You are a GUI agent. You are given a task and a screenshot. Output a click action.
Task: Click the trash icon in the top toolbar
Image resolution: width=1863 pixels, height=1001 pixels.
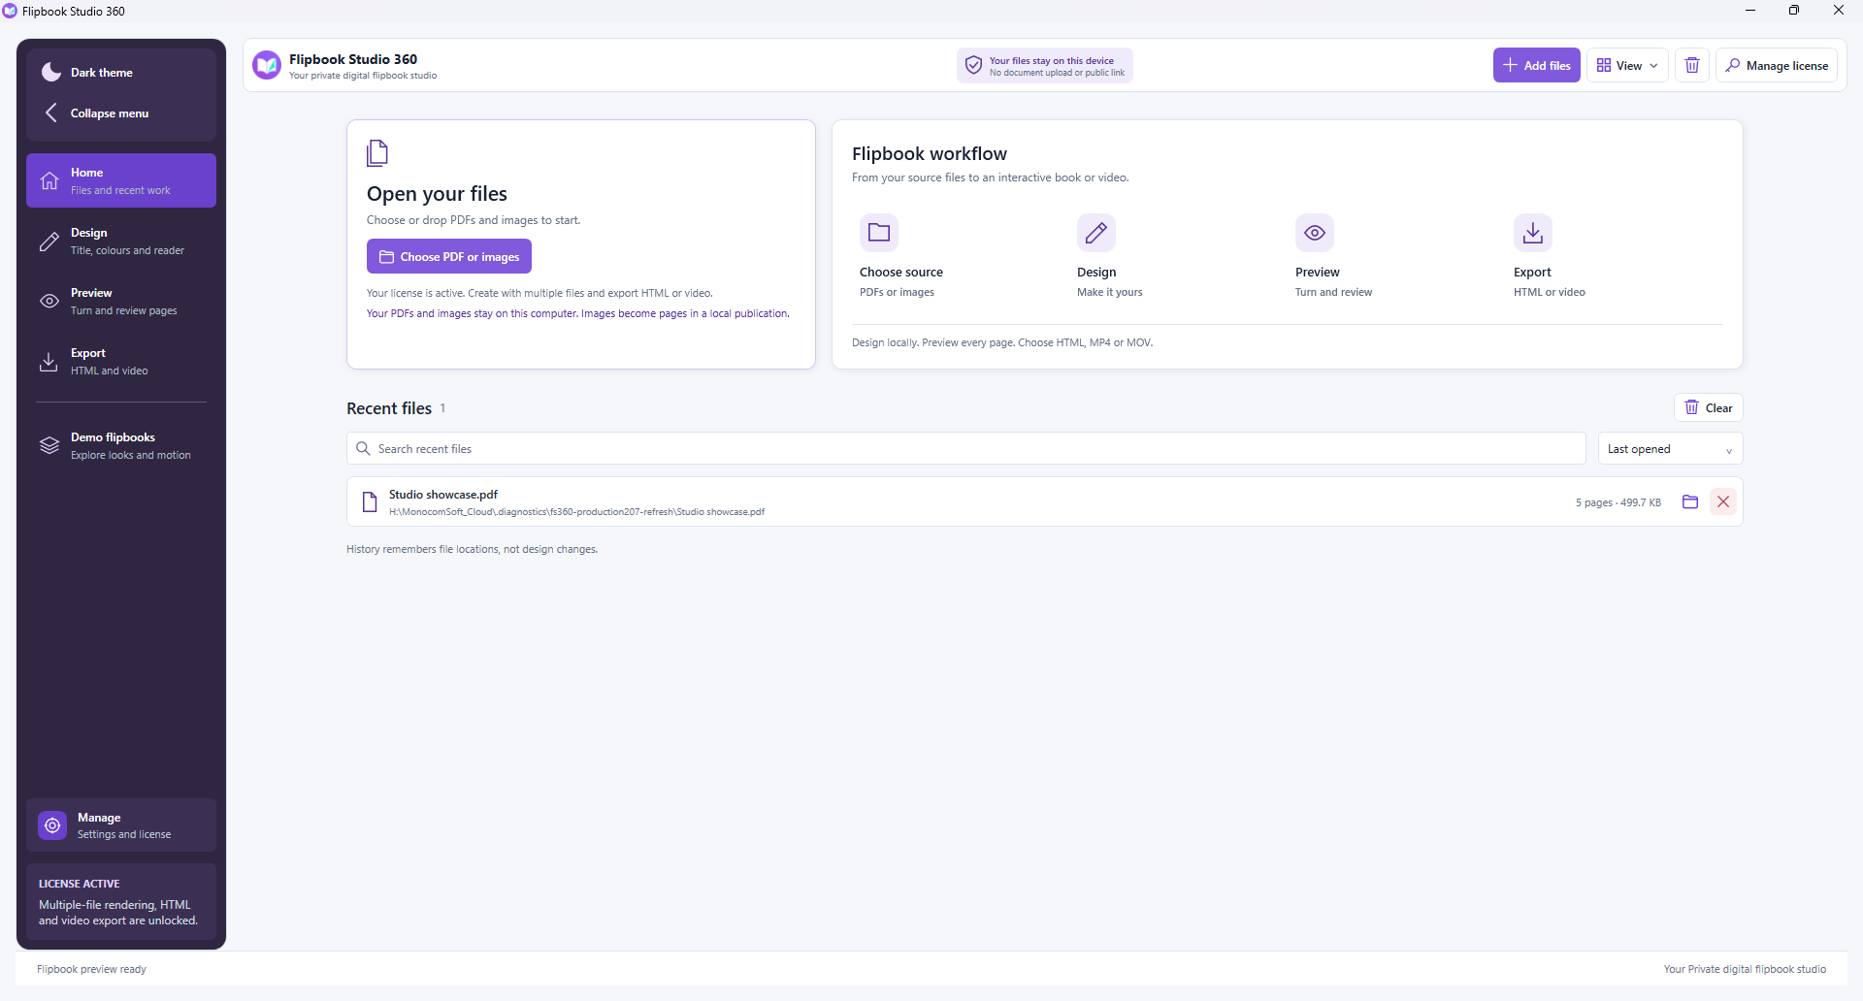[x=1692, y=65]
